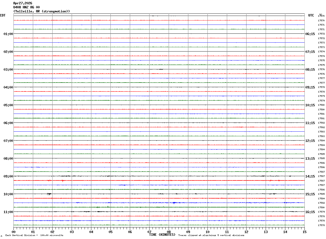
Task: Click the 09:00 CDT time label
Action: (x=8, y=176)
